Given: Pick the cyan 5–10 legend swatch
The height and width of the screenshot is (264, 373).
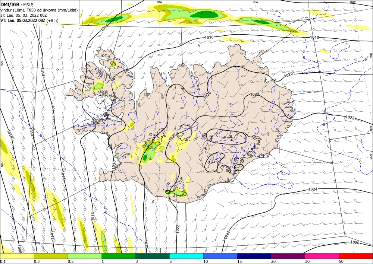Looking at the screenshot, I should pyautogui.click(x=186, y=256).
